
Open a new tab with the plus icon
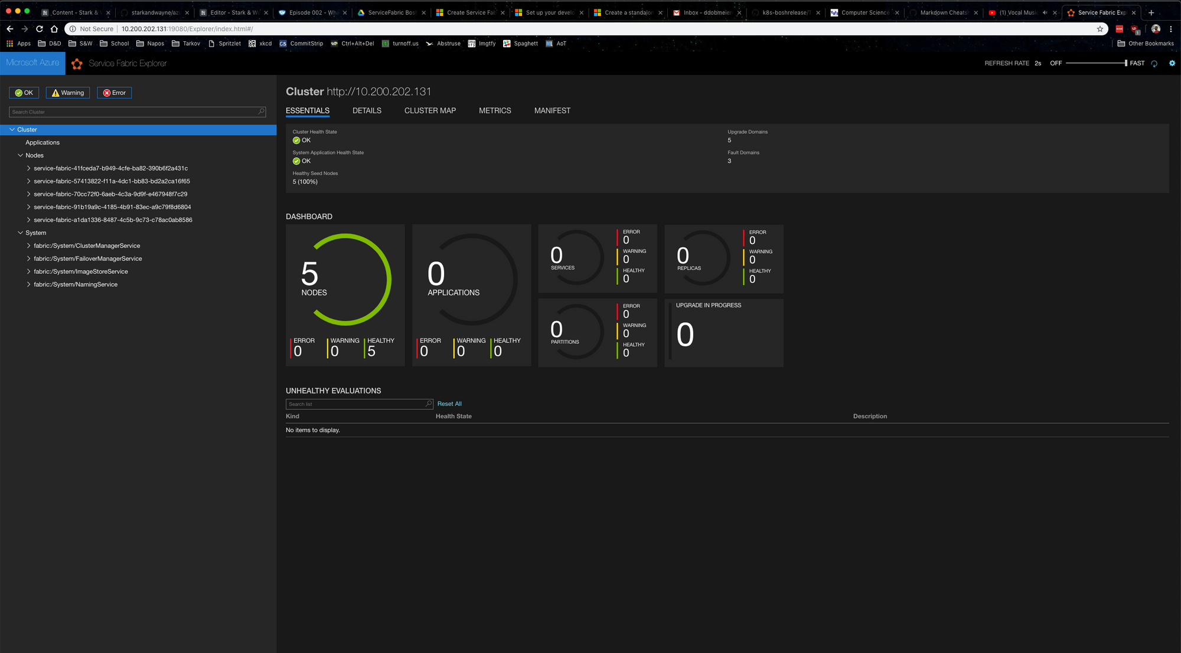point(1151,12)
